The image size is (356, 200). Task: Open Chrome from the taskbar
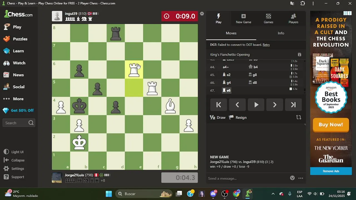click(x=236, y=194)
